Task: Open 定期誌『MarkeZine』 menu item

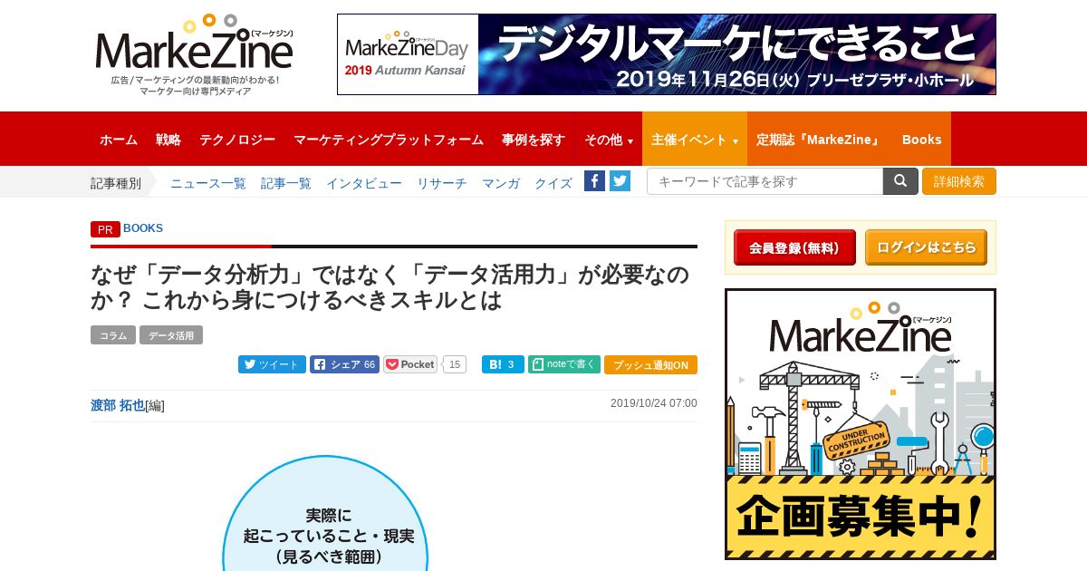Action: coord(818,140)
